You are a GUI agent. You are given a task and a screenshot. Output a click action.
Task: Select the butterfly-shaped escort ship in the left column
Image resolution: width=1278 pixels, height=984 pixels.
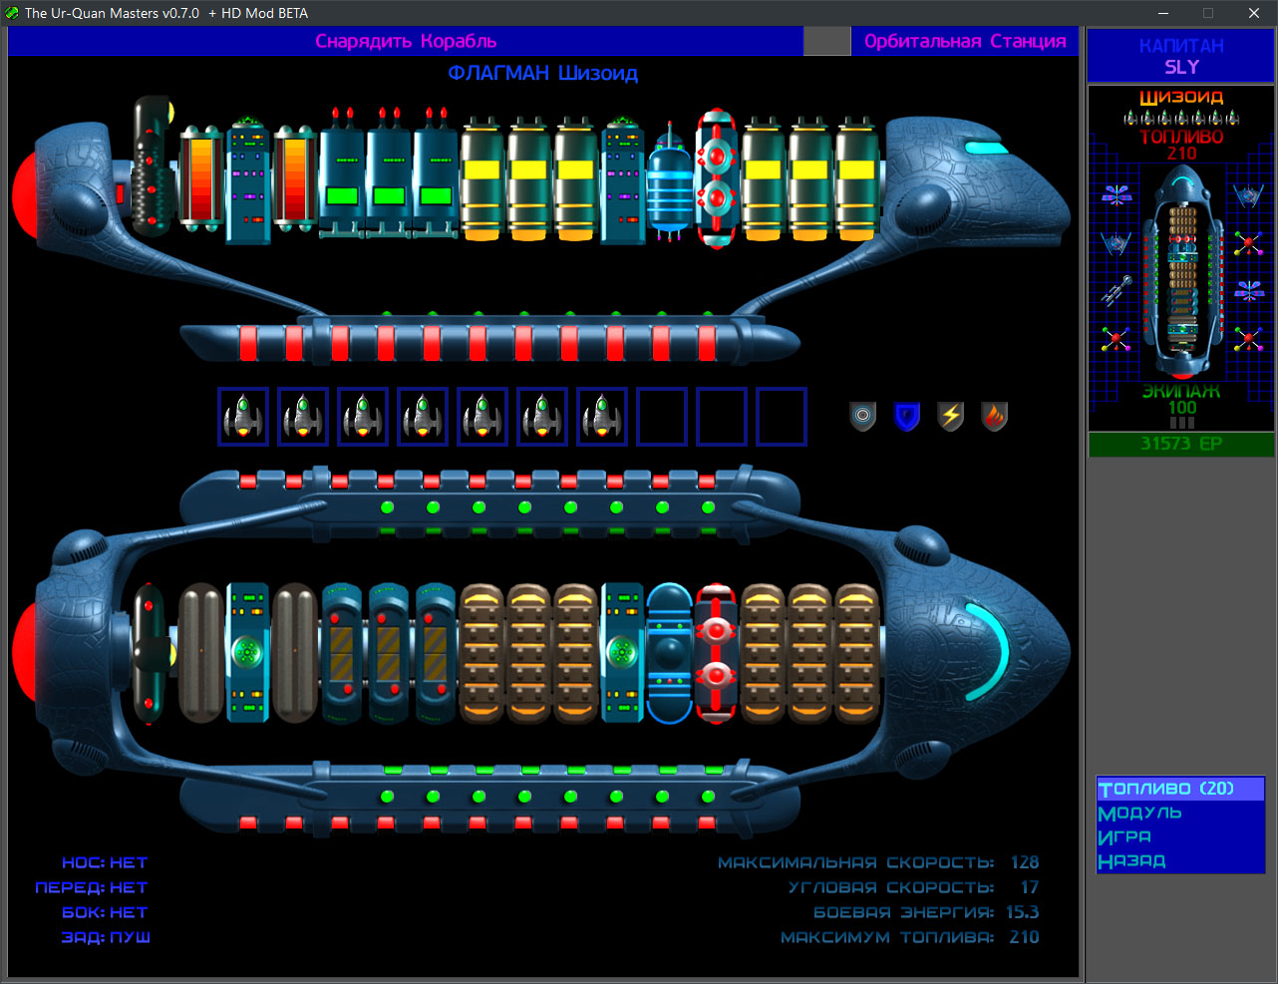(x=1117, y=194)
